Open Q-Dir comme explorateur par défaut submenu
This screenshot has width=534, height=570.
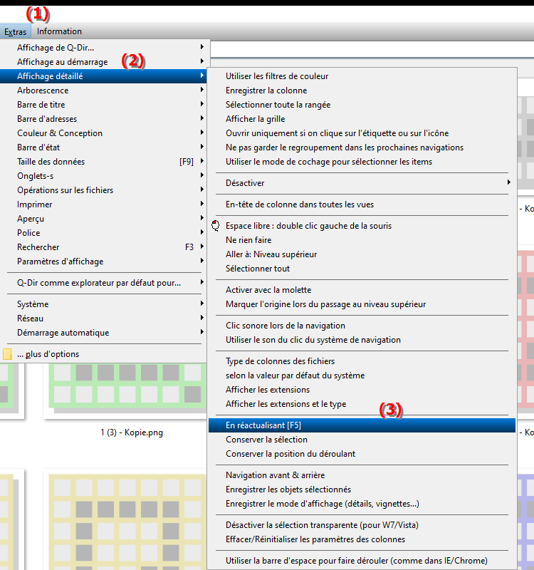pos(105,282)
